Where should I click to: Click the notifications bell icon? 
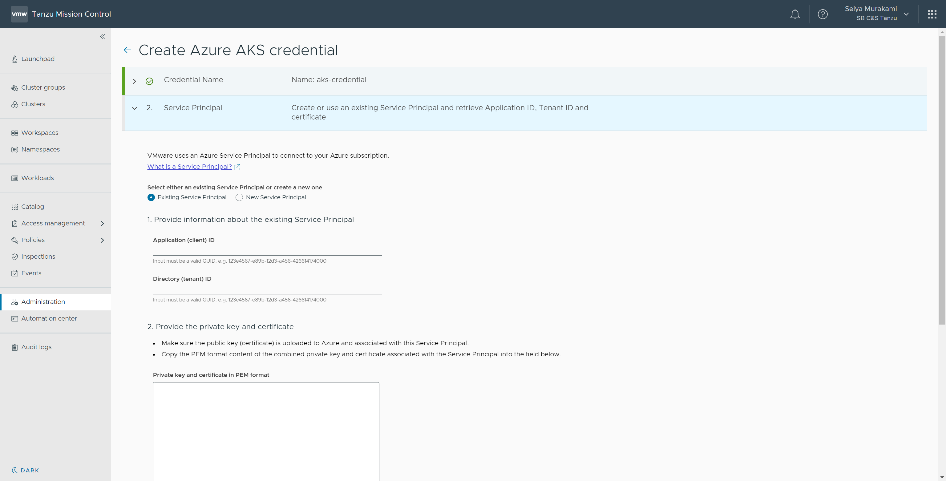[795, 14]
